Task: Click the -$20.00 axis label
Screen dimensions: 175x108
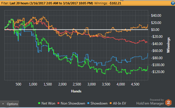Action: tap(157, 37)
